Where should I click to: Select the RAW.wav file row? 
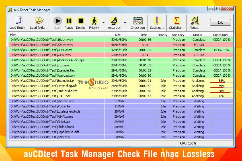121,55
